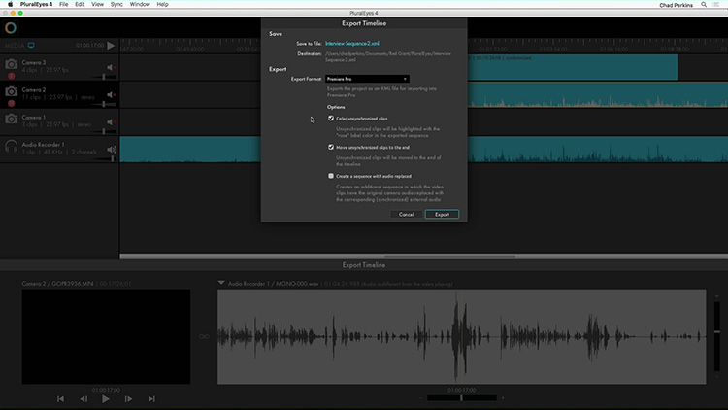Unmute the Camera 3 track speaker

(x=111, y=67)
